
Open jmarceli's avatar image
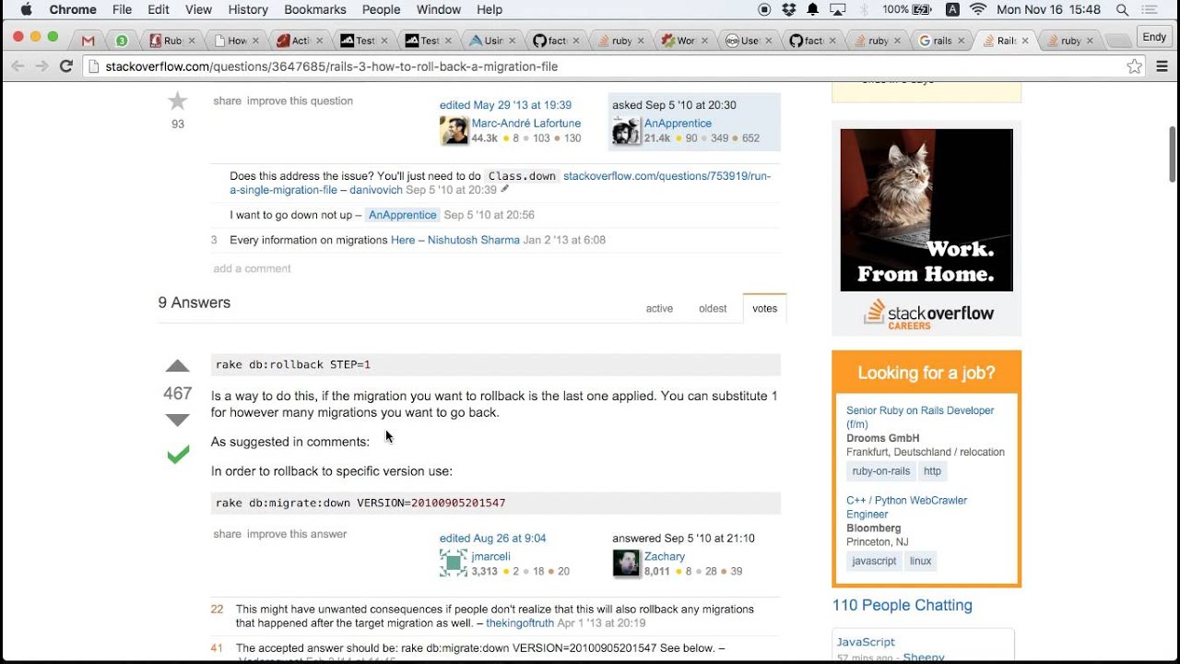[x=454, y=563]
